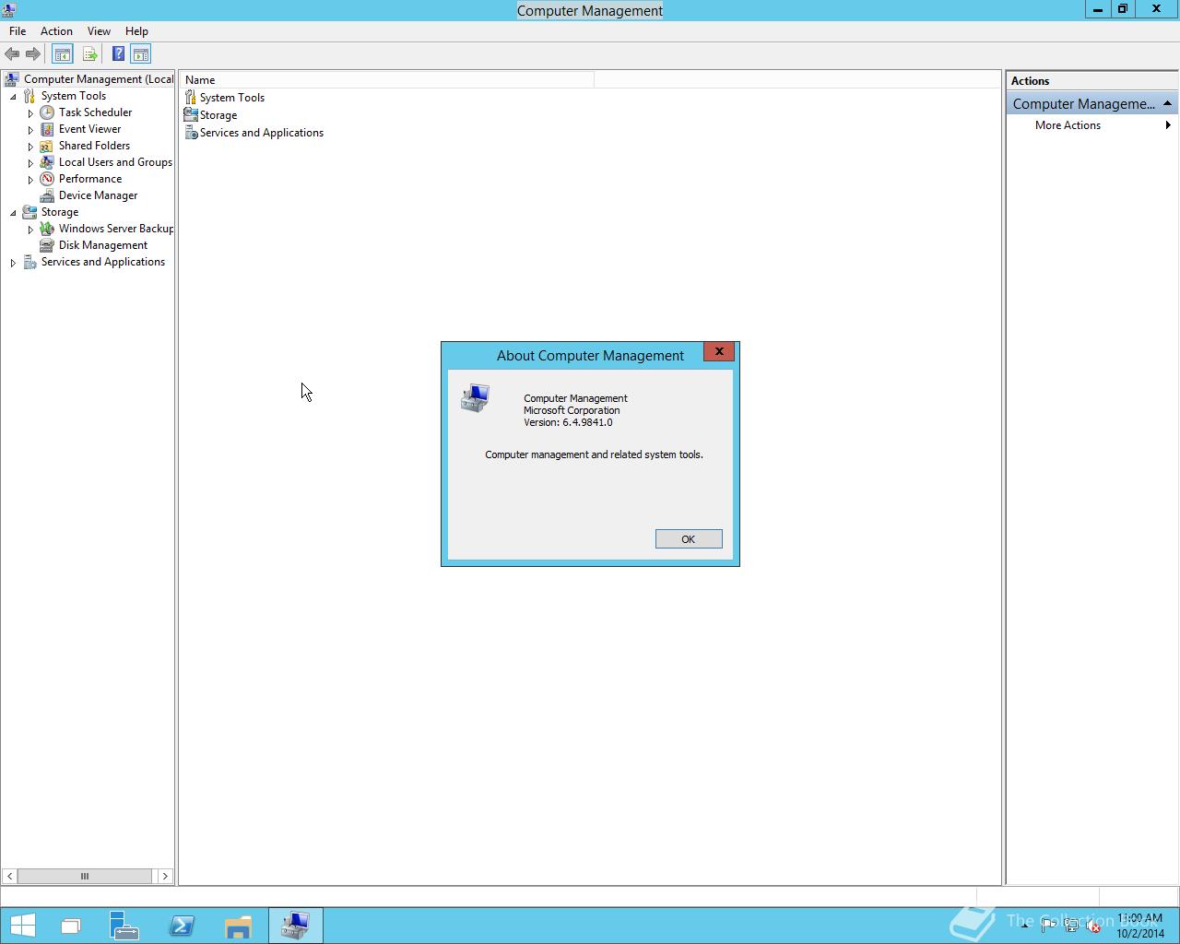Image resolution: width=1180 pixels, height=944 pixels.
Task: Open the Action menu
Action: pyautogui.click(x=56, y=31)
